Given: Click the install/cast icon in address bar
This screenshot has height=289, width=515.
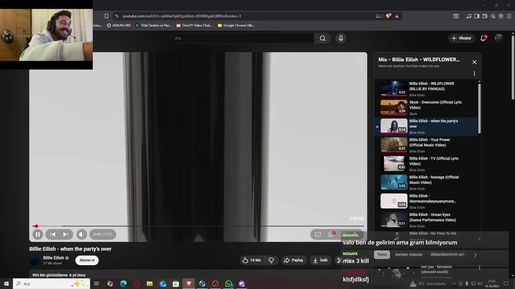Looking at the screenshot, I should point(378,16).
